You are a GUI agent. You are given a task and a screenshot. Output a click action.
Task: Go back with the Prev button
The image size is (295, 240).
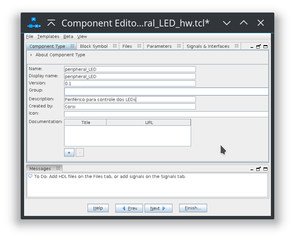click(x=129, y=208)
